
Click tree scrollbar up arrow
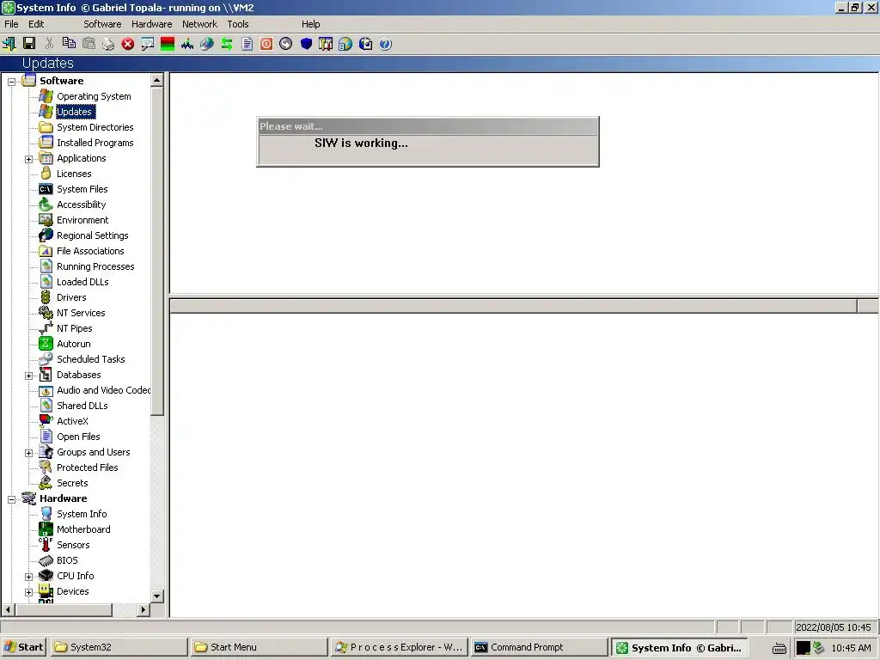[156, 81]
